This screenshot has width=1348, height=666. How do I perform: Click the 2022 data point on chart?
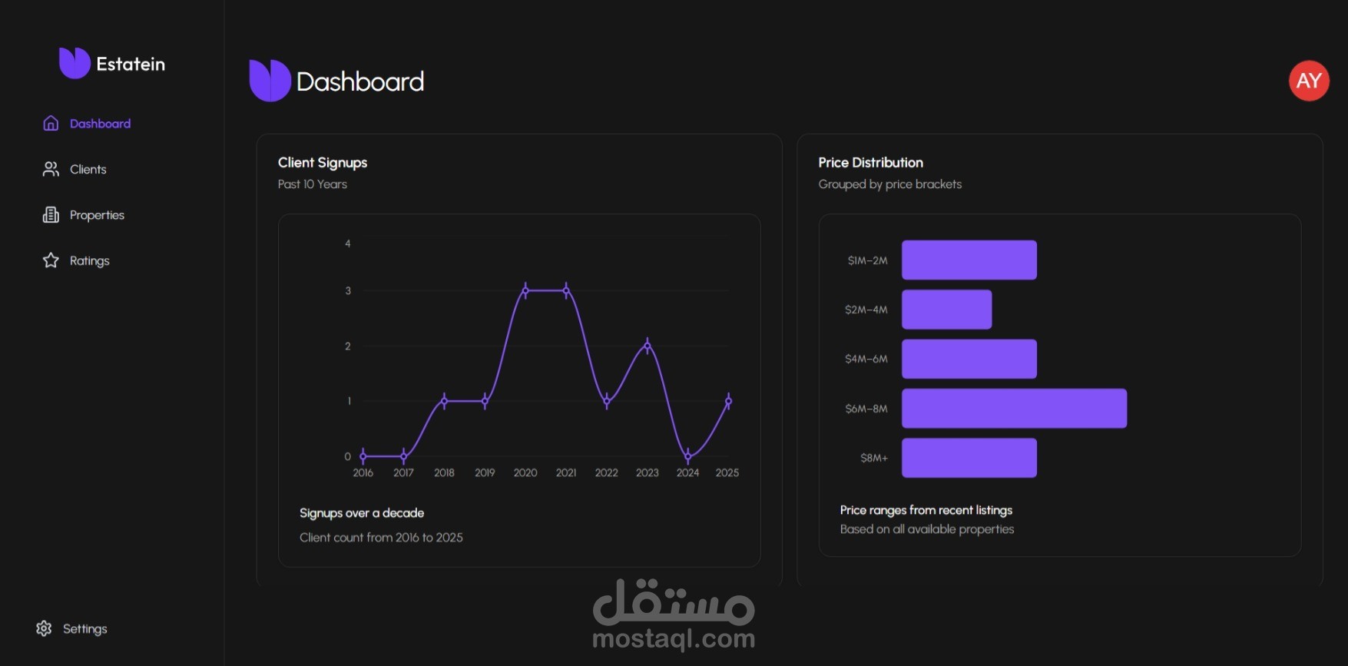coord(607,401)
